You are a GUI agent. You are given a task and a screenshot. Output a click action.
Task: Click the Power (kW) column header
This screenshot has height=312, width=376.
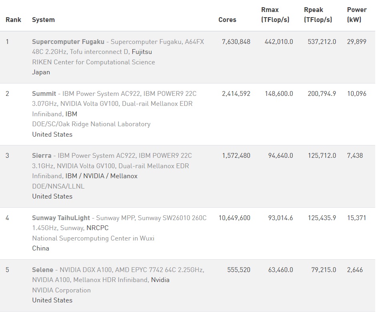[x=357, y=15]
